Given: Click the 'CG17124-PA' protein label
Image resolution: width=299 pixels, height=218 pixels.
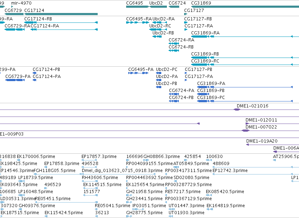Looking at the screenshot, I should 47,77.
